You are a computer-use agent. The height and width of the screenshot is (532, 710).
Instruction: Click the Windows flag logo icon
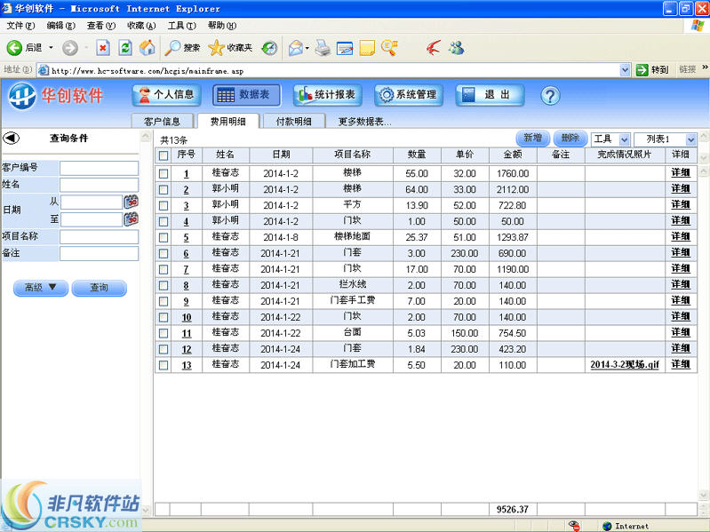(698, 26)
